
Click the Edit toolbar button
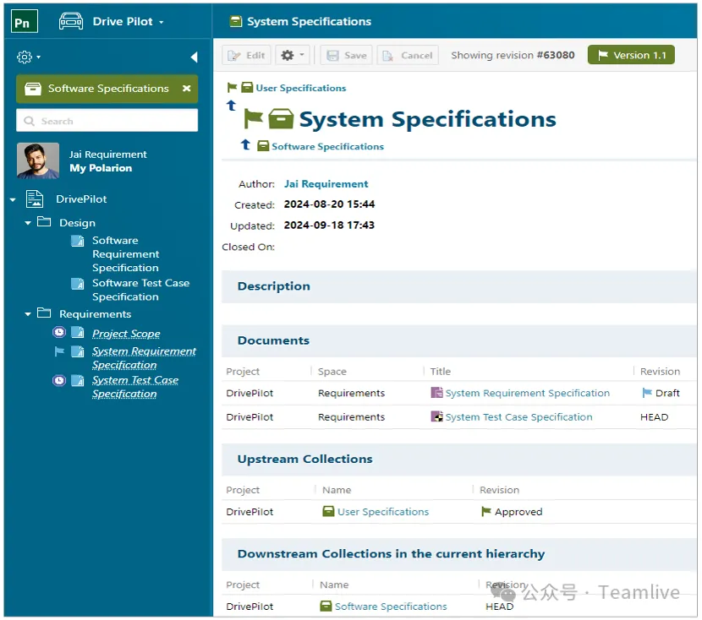[x=246, y=55]
